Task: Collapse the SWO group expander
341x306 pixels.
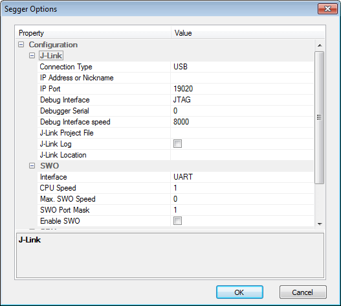Action: point(32,166)
